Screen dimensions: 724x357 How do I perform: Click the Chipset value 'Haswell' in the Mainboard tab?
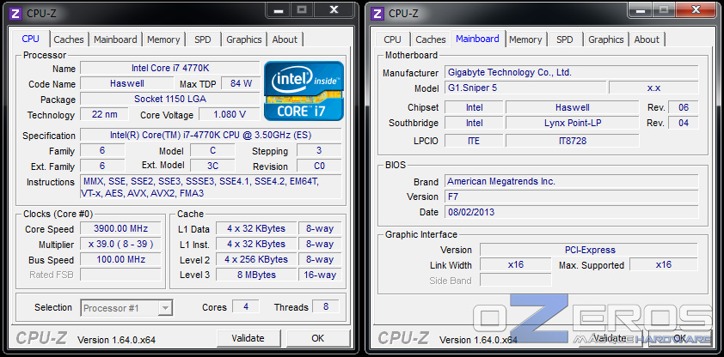(x=573, y=107)
